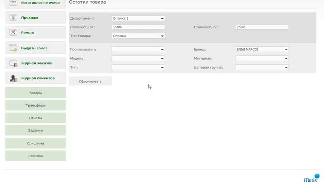Click the Остатки товара heading
Viewport: 324px width, 182px height.
(88, 2)
